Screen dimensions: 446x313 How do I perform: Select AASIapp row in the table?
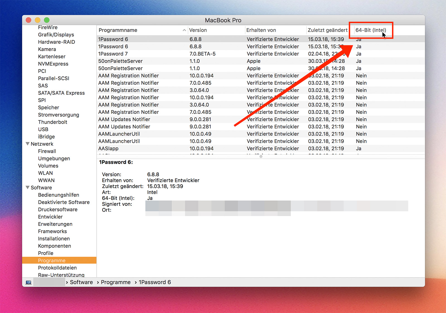[x=261, y=148]
